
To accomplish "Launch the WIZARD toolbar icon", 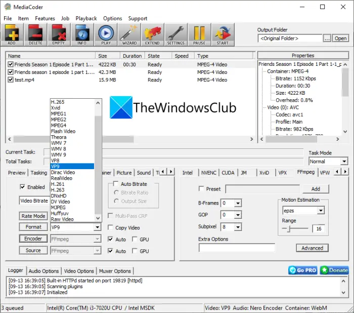I will (x=129, y=34).
